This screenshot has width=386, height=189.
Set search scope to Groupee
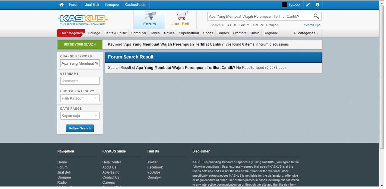(272, 25)
